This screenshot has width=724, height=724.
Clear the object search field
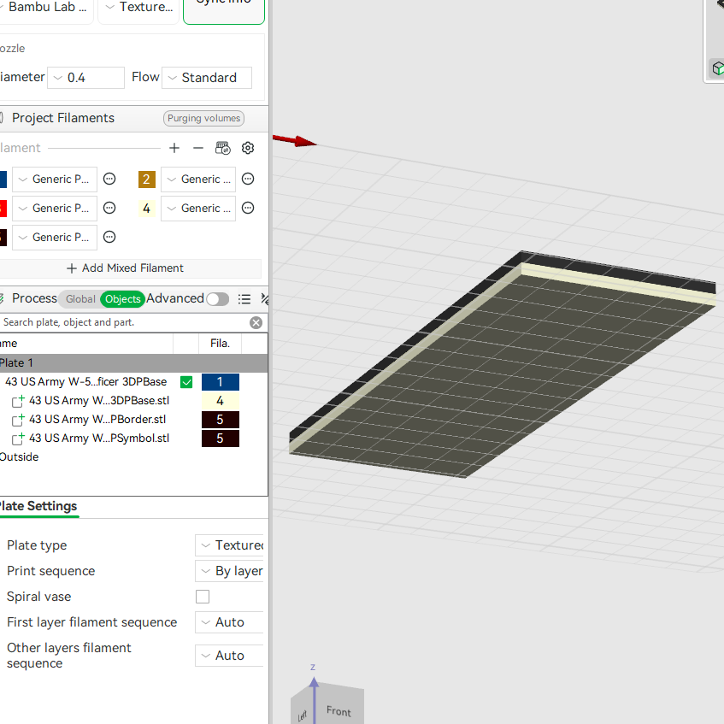pos(256,323)
